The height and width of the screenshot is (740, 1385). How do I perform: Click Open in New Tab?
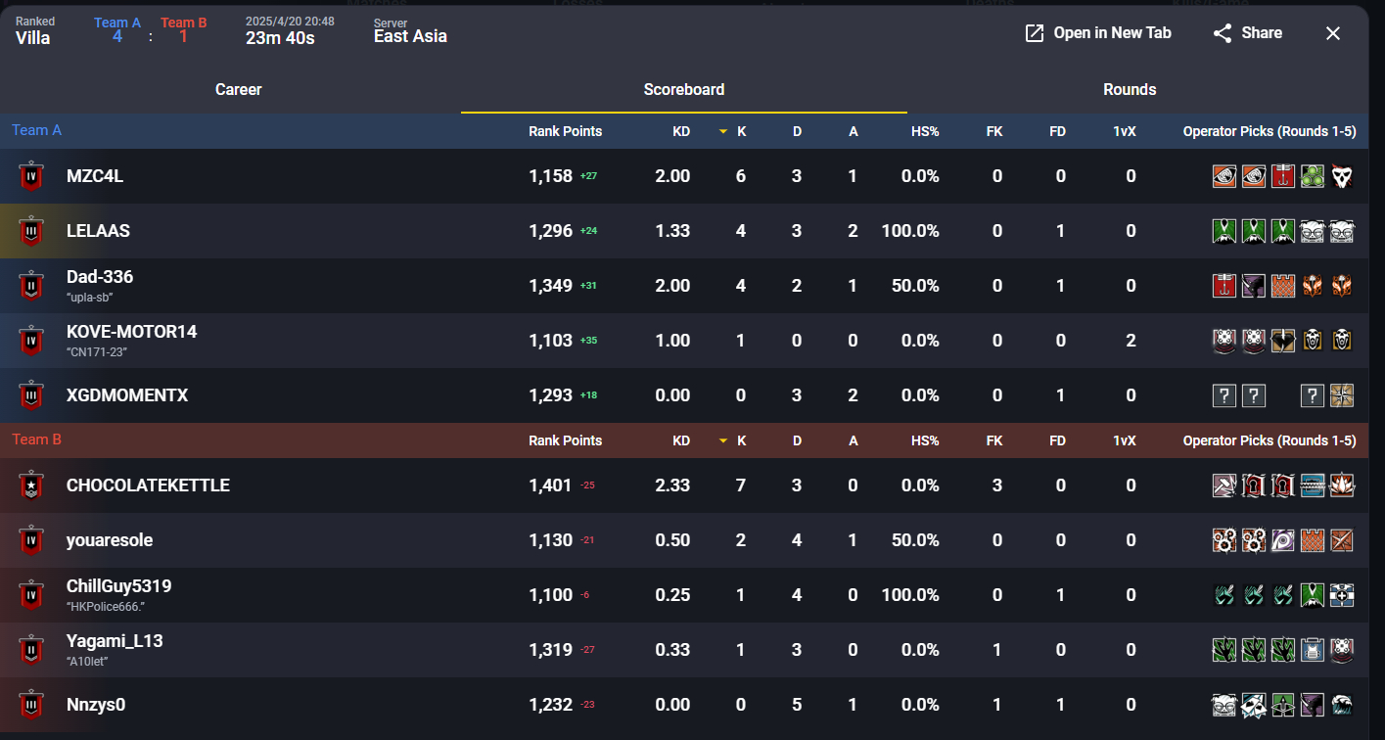1097,33
